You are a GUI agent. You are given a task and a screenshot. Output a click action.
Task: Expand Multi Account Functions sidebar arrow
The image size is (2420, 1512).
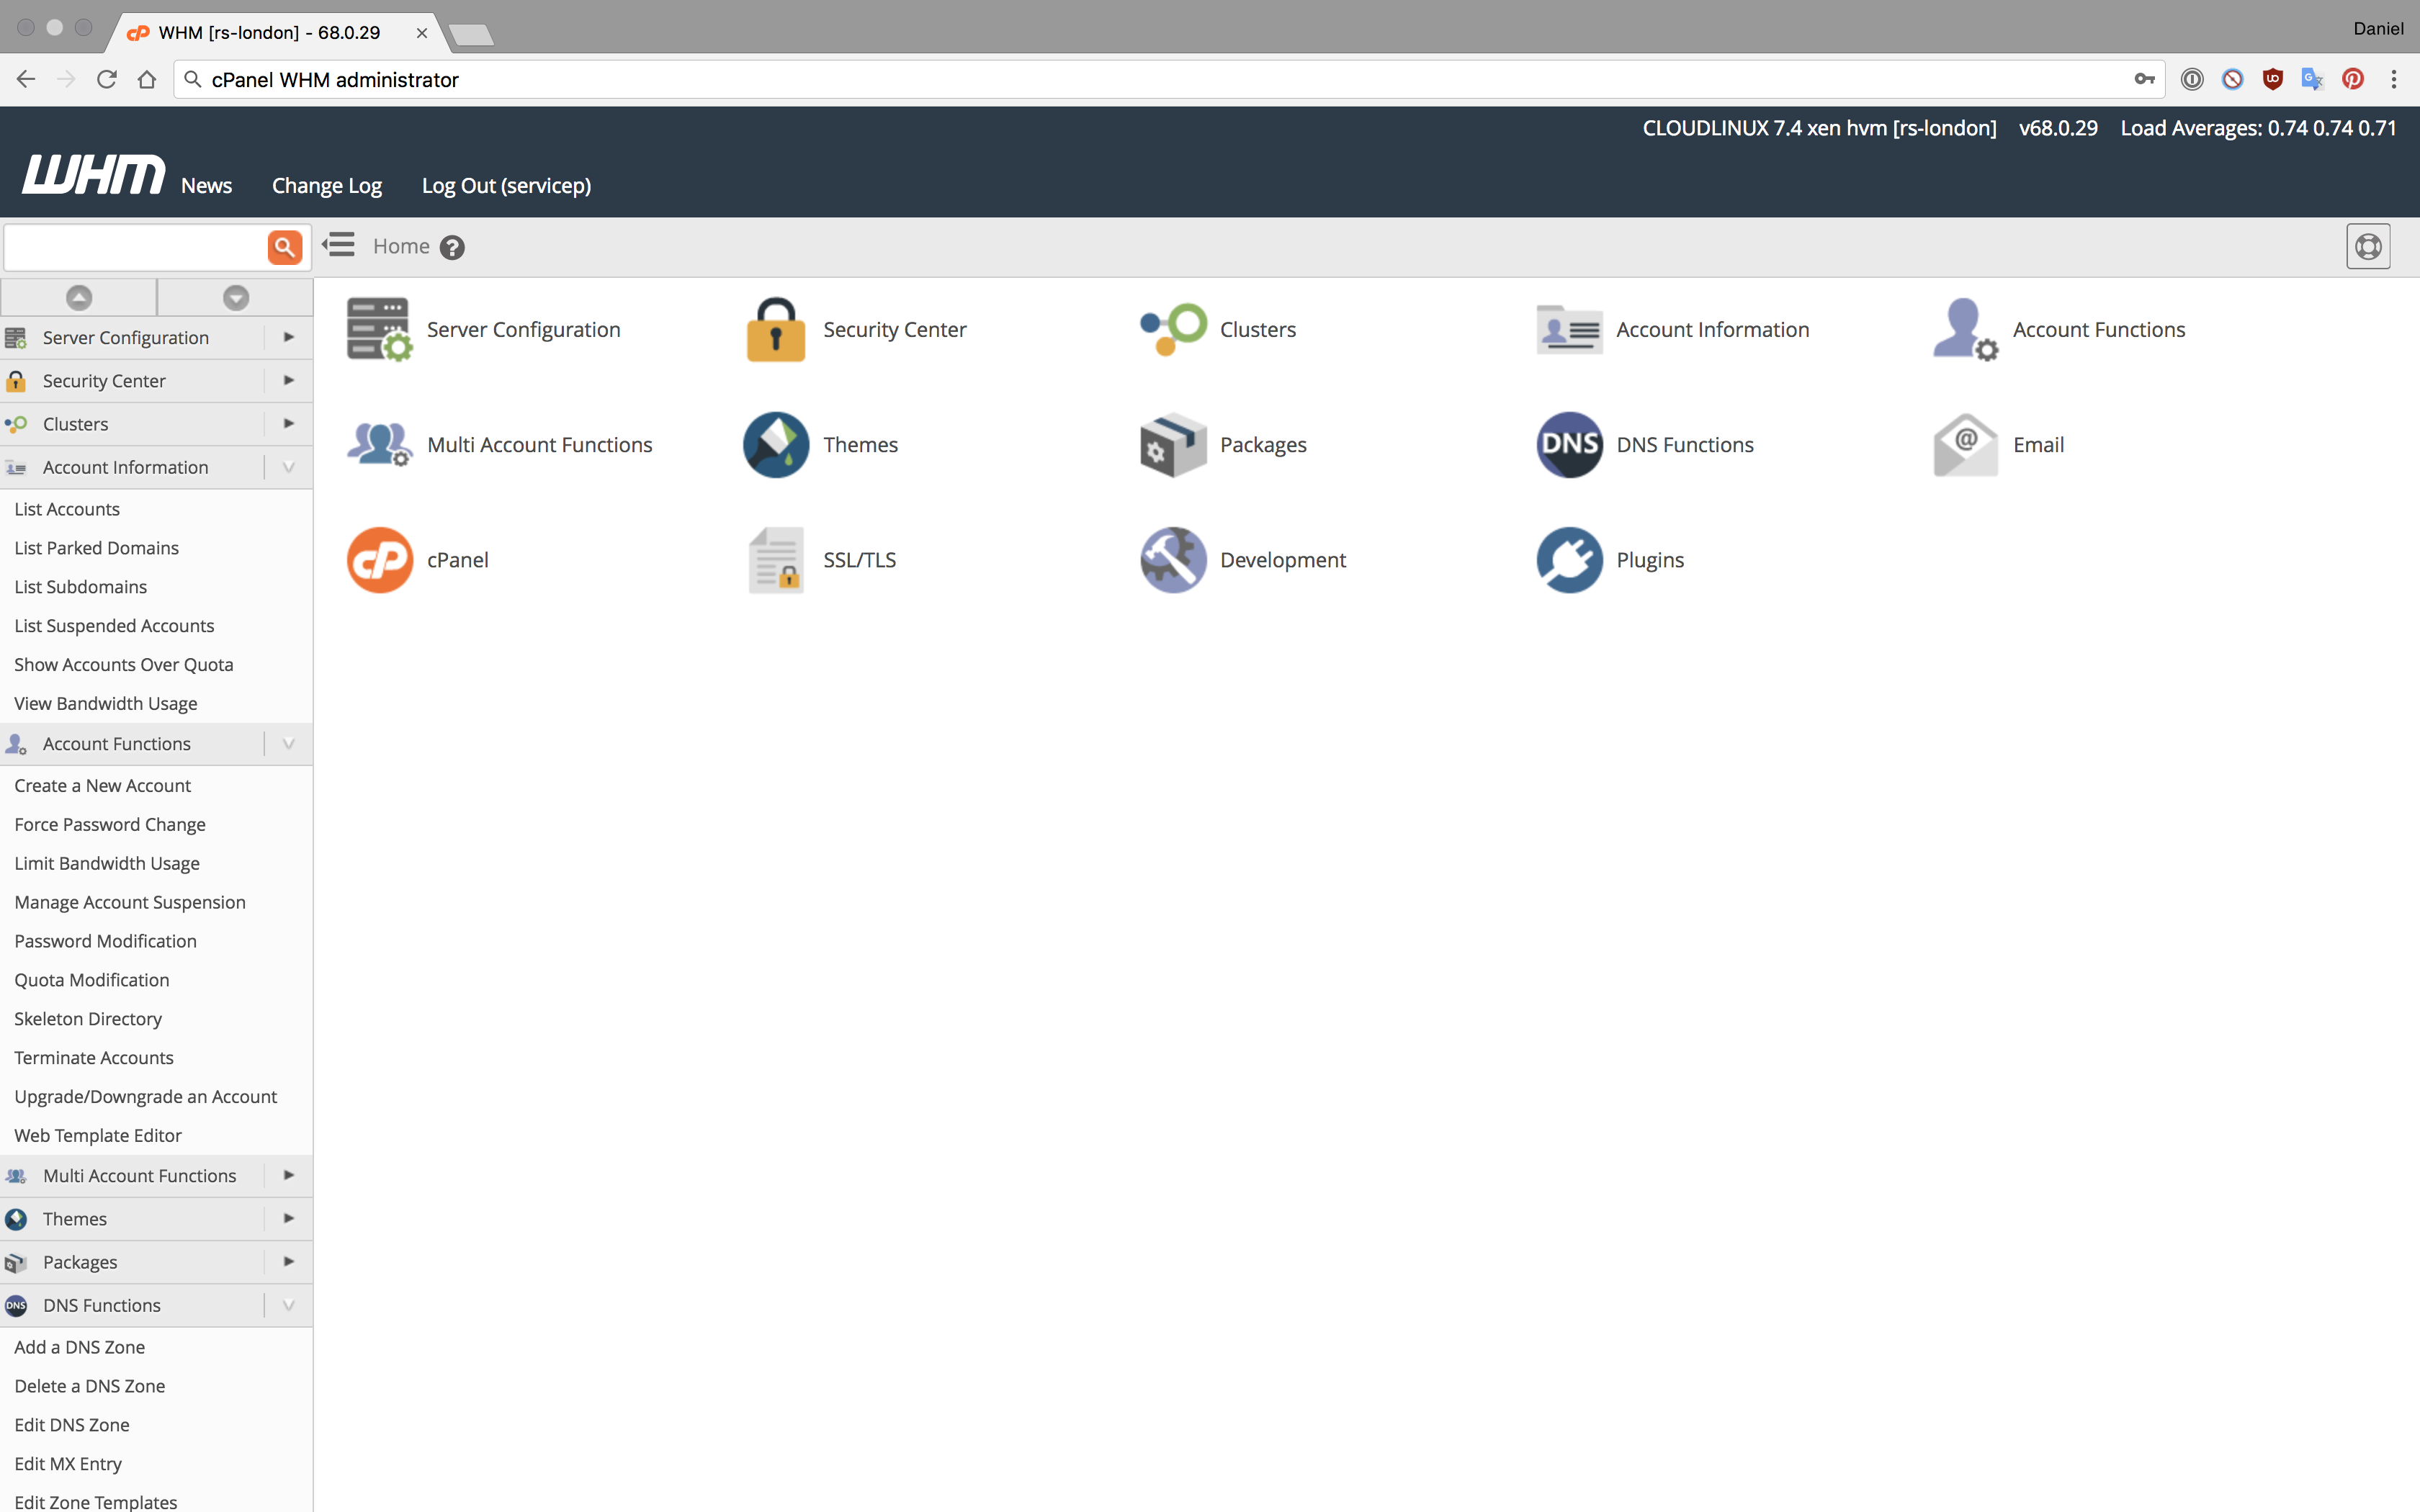289,1175
